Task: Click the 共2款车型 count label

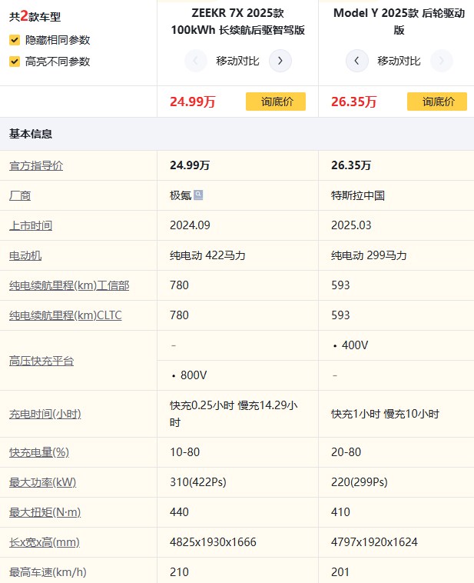Action: 35,16
